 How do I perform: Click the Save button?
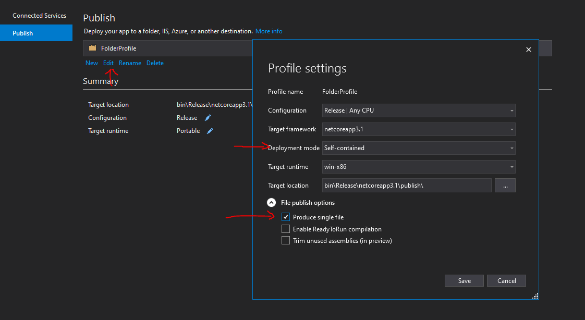[x=464, y=281]
